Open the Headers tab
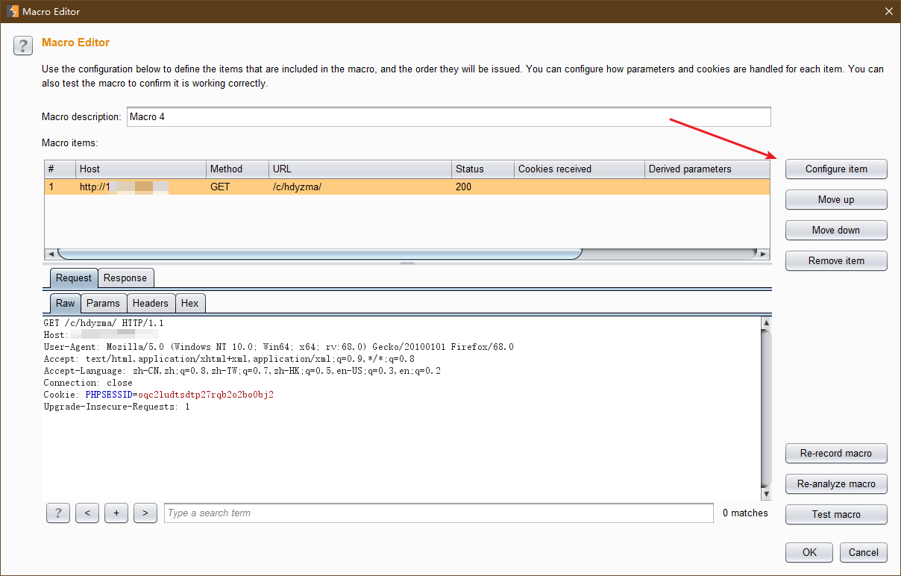 click(151, 304)
